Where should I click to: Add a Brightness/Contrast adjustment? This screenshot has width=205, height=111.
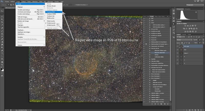[185, 26]
